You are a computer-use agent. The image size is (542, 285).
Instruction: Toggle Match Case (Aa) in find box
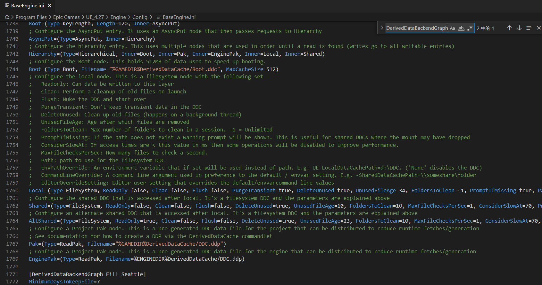[452, 28]
